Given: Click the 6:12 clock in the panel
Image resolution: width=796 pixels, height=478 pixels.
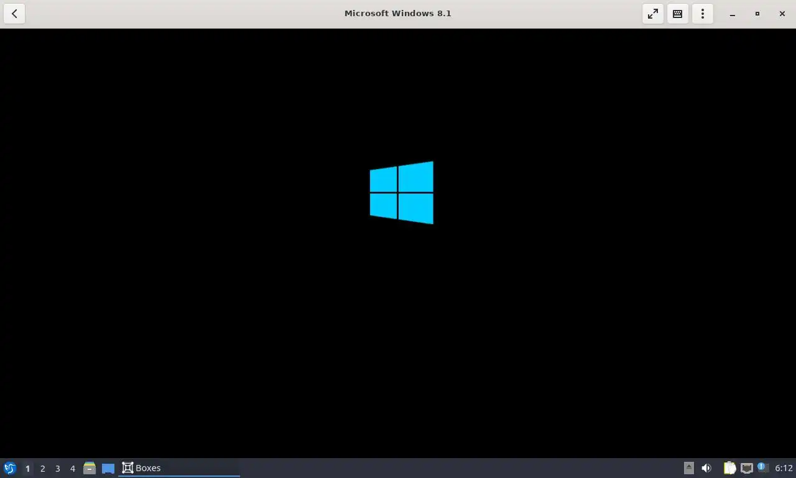Looking at the screenshot, I should [784, 468].
